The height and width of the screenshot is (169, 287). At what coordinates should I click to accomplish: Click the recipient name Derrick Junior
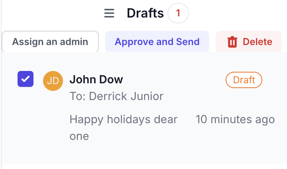[x=126, y=96]
